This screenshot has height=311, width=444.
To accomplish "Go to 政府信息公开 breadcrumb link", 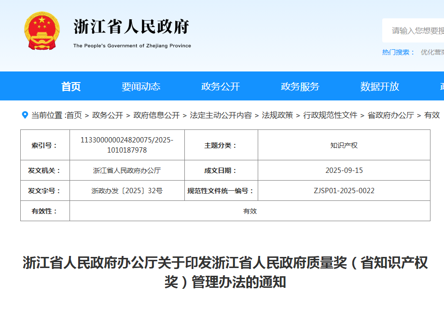I will (x=156, y=115).
